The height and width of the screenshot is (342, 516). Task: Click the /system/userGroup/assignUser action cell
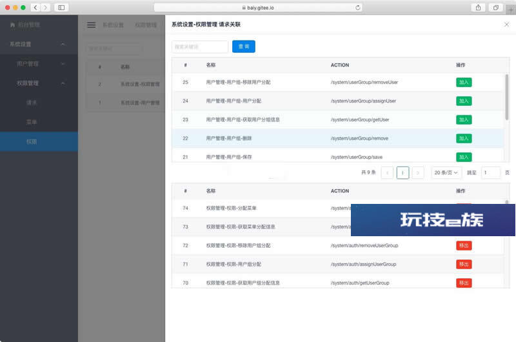363,101
